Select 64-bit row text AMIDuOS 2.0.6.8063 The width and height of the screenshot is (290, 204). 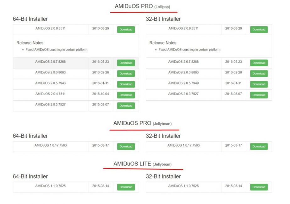pyautogui.click(x=51, y=72)
